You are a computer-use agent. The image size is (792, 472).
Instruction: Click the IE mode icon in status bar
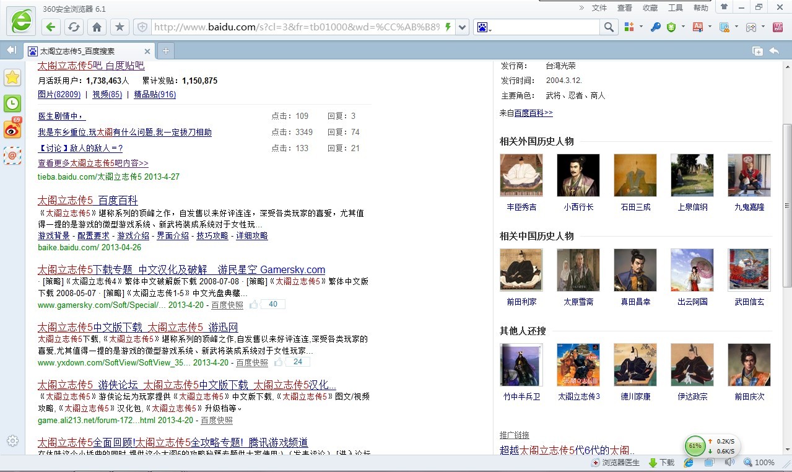pyautogui.click(x=689, y=463)
